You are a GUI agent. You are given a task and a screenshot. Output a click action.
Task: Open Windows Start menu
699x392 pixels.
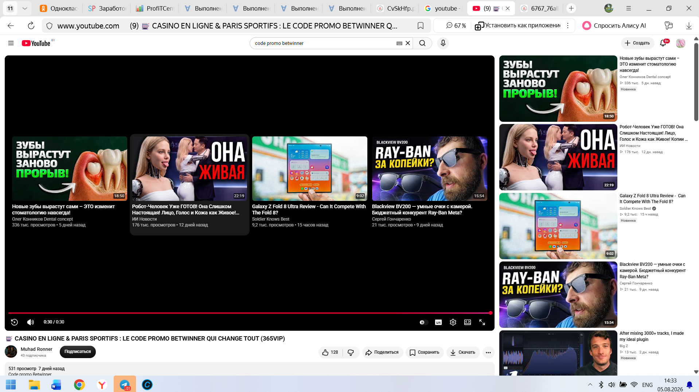pos(11,385)
